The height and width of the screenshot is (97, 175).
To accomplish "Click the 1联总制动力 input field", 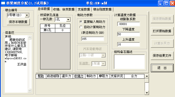I will click(93, 39).
